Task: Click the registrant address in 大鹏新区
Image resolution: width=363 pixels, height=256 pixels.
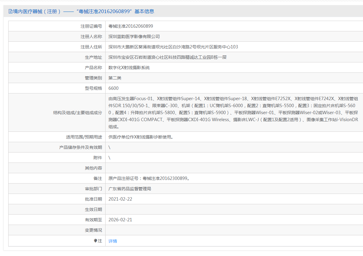Action: coord(173,47)
